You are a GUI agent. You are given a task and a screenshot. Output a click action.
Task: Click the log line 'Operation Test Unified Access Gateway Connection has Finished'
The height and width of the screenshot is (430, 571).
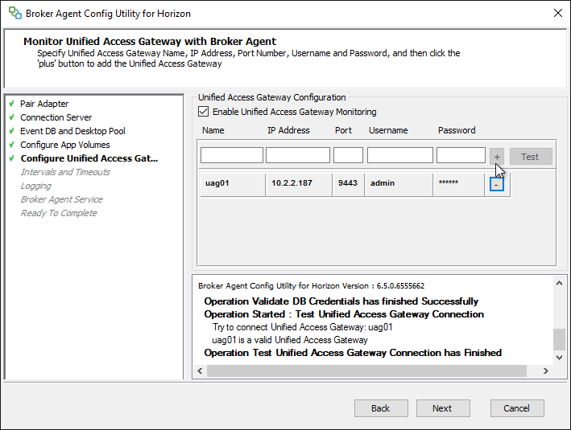353,353
